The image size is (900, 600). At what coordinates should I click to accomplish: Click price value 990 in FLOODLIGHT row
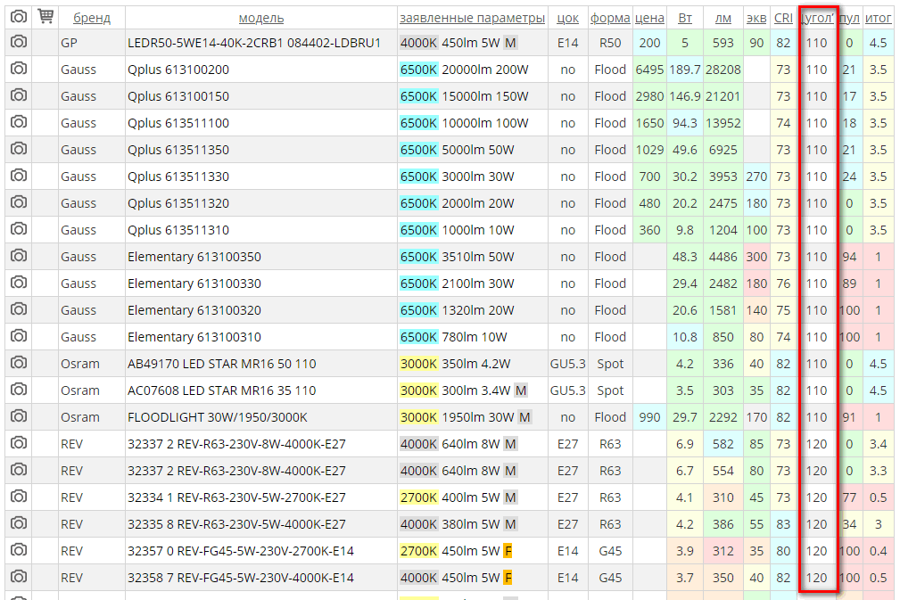pyautogui.click(x=649, y=417)
